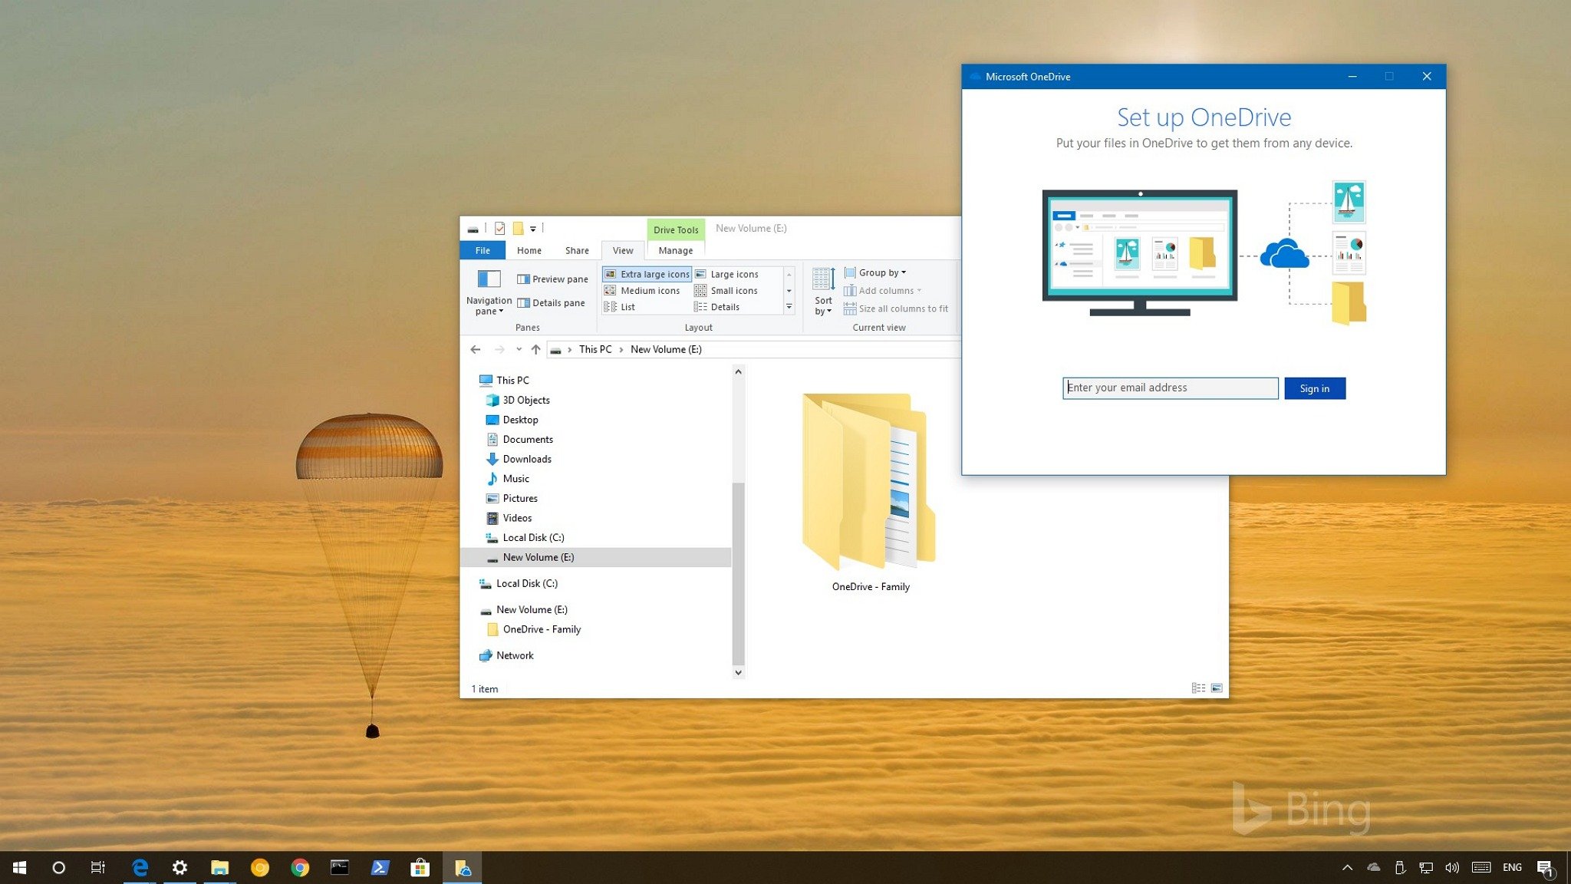The image size is (1571, 884).
Task: Open the Group by icon menu
Action: click(x=876, y=272)
